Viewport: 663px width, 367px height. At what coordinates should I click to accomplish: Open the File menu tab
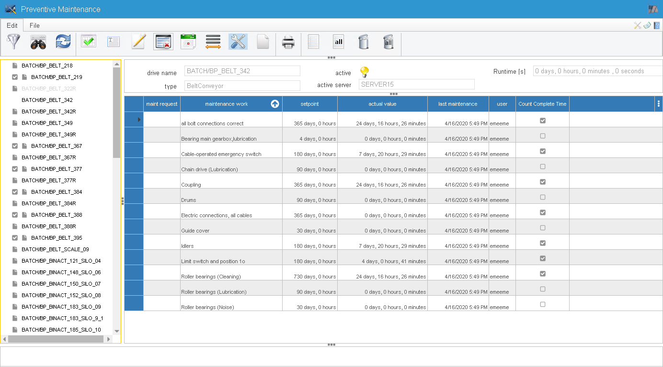[x=34, y=25]
